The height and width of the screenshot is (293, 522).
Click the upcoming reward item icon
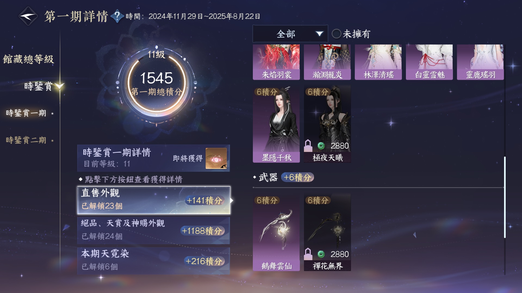coord(216,158)
